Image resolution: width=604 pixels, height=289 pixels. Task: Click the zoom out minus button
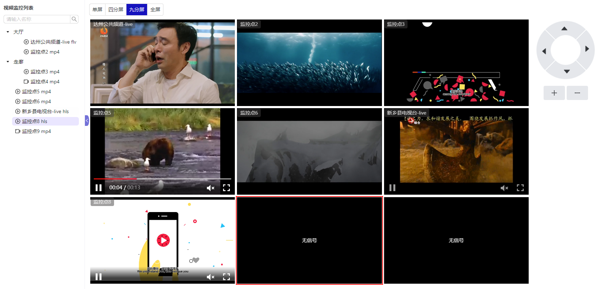pyautogui.click(x=577, y=93)
